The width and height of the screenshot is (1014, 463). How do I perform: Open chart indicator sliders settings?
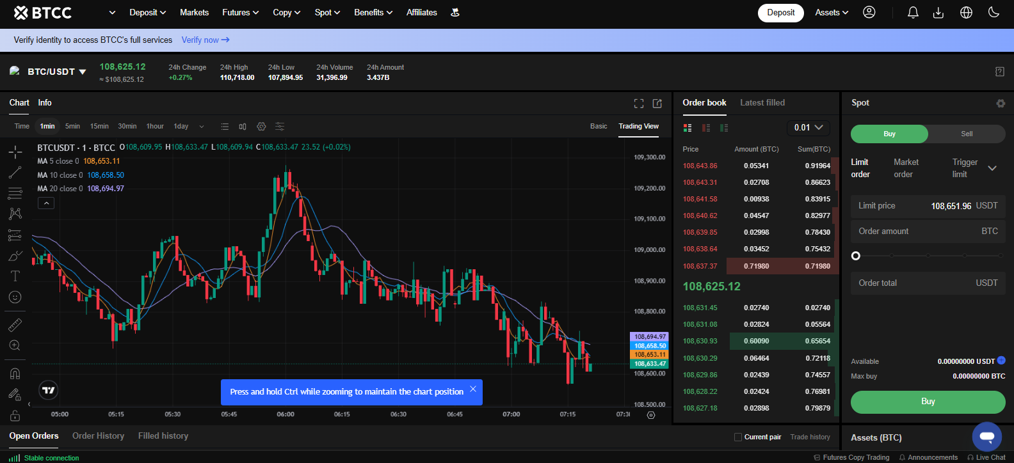coord(280,127)
